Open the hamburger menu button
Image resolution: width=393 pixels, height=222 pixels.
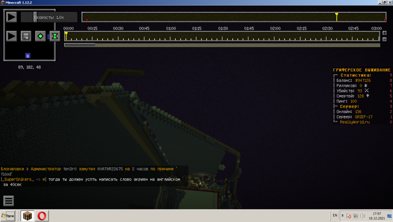[x=9, y=201]
